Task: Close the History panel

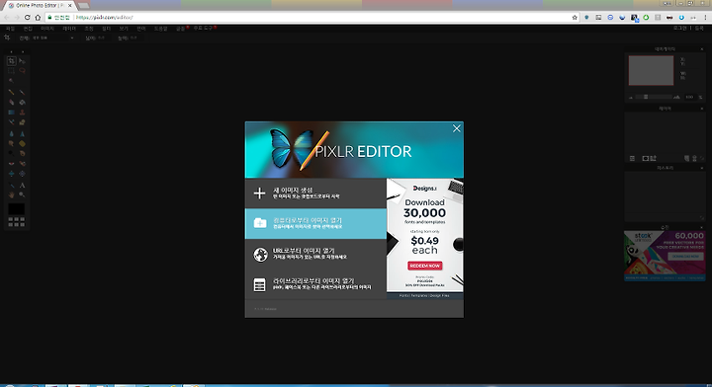Action: pos(702,168)
